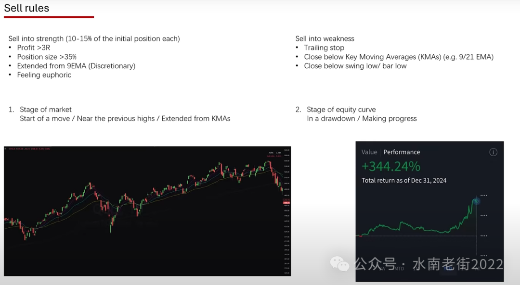Click the ADR% indicator label on the chart
This screenshot has height=285, width=520.
coord(271,153)
